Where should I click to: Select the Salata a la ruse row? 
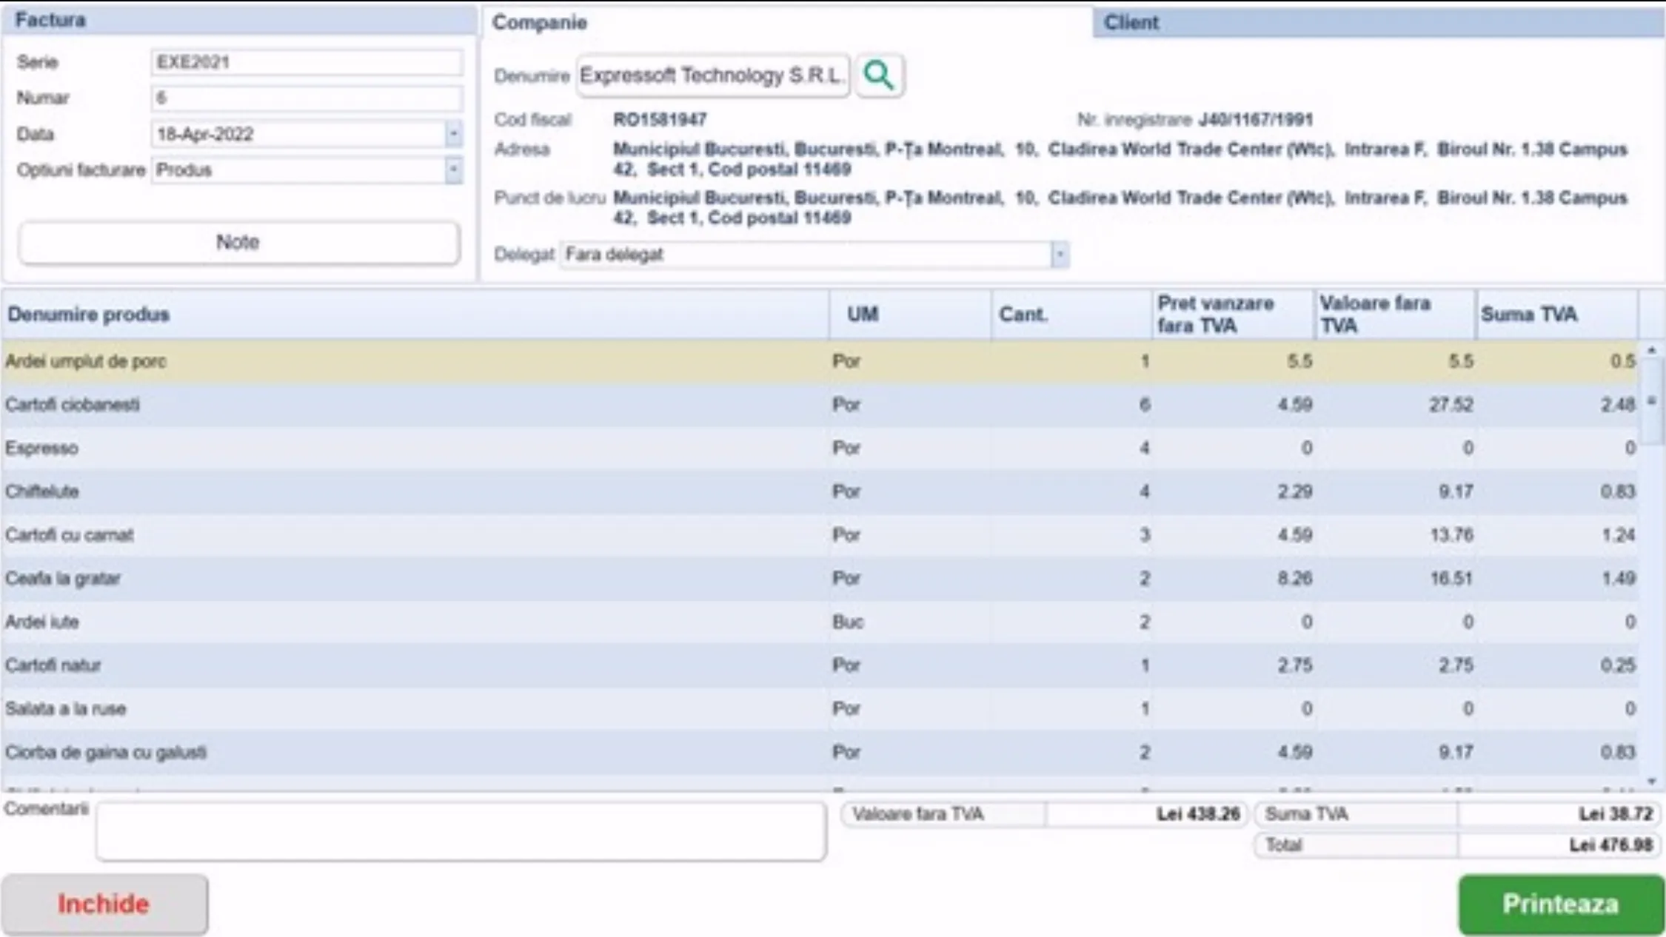pyautogui.click(x=819, y=708)
